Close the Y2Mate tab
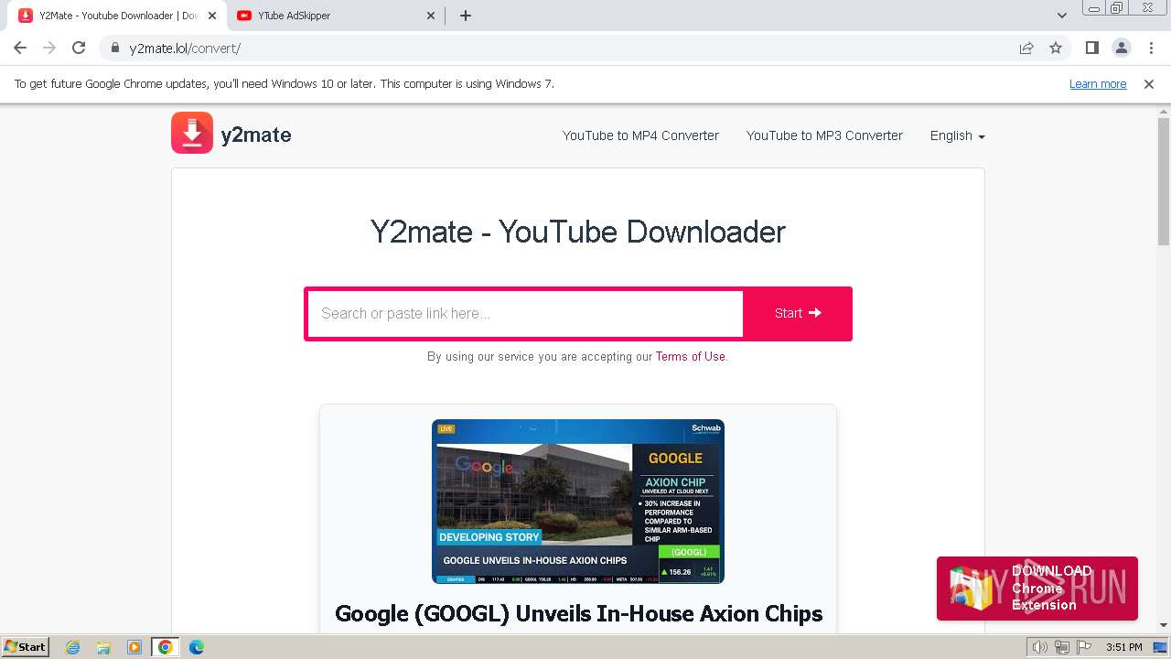 tap(211, 16)
